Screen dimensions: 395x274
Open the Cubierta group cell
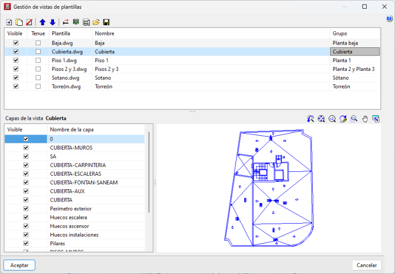(355, 51)
